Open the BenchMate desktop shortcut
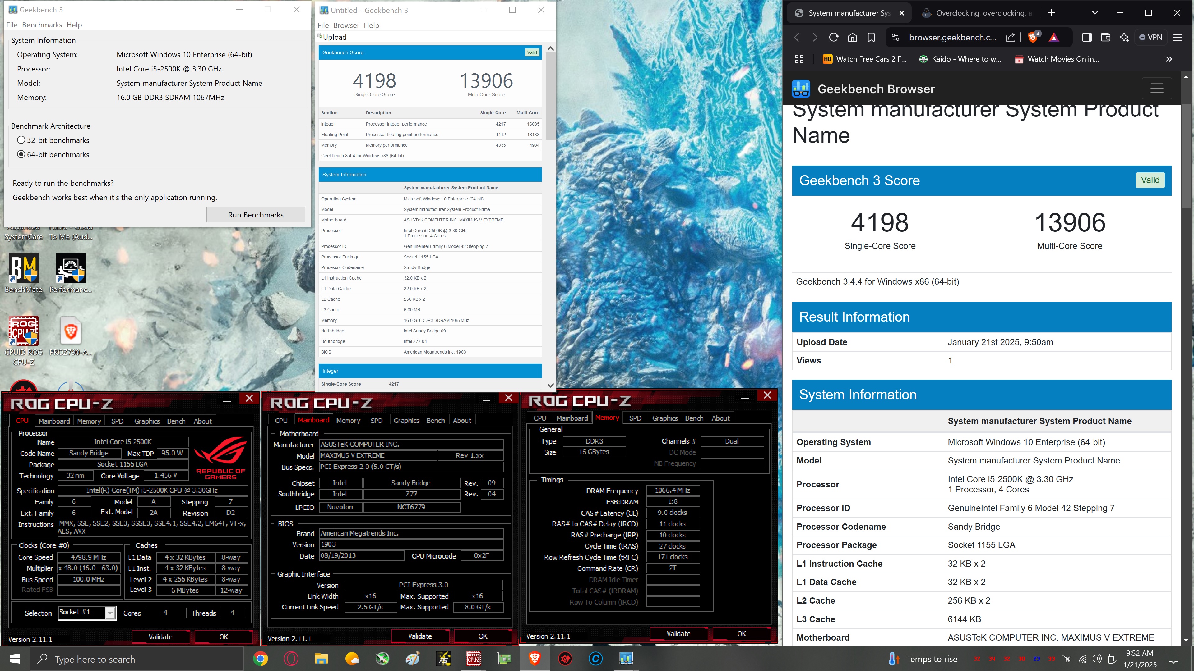1194x671 pixels. point(23,273)
